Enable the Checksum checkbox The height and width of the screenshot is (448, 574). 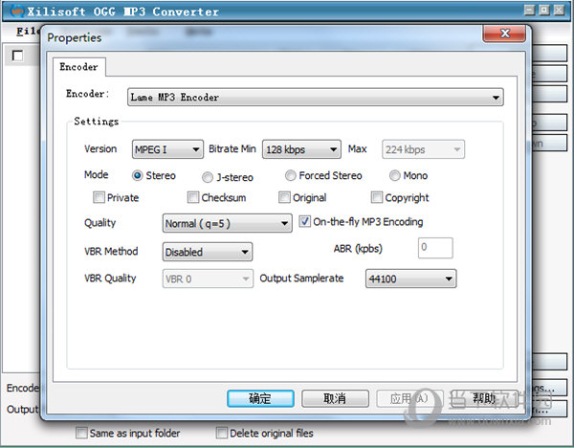click(193, 197)
